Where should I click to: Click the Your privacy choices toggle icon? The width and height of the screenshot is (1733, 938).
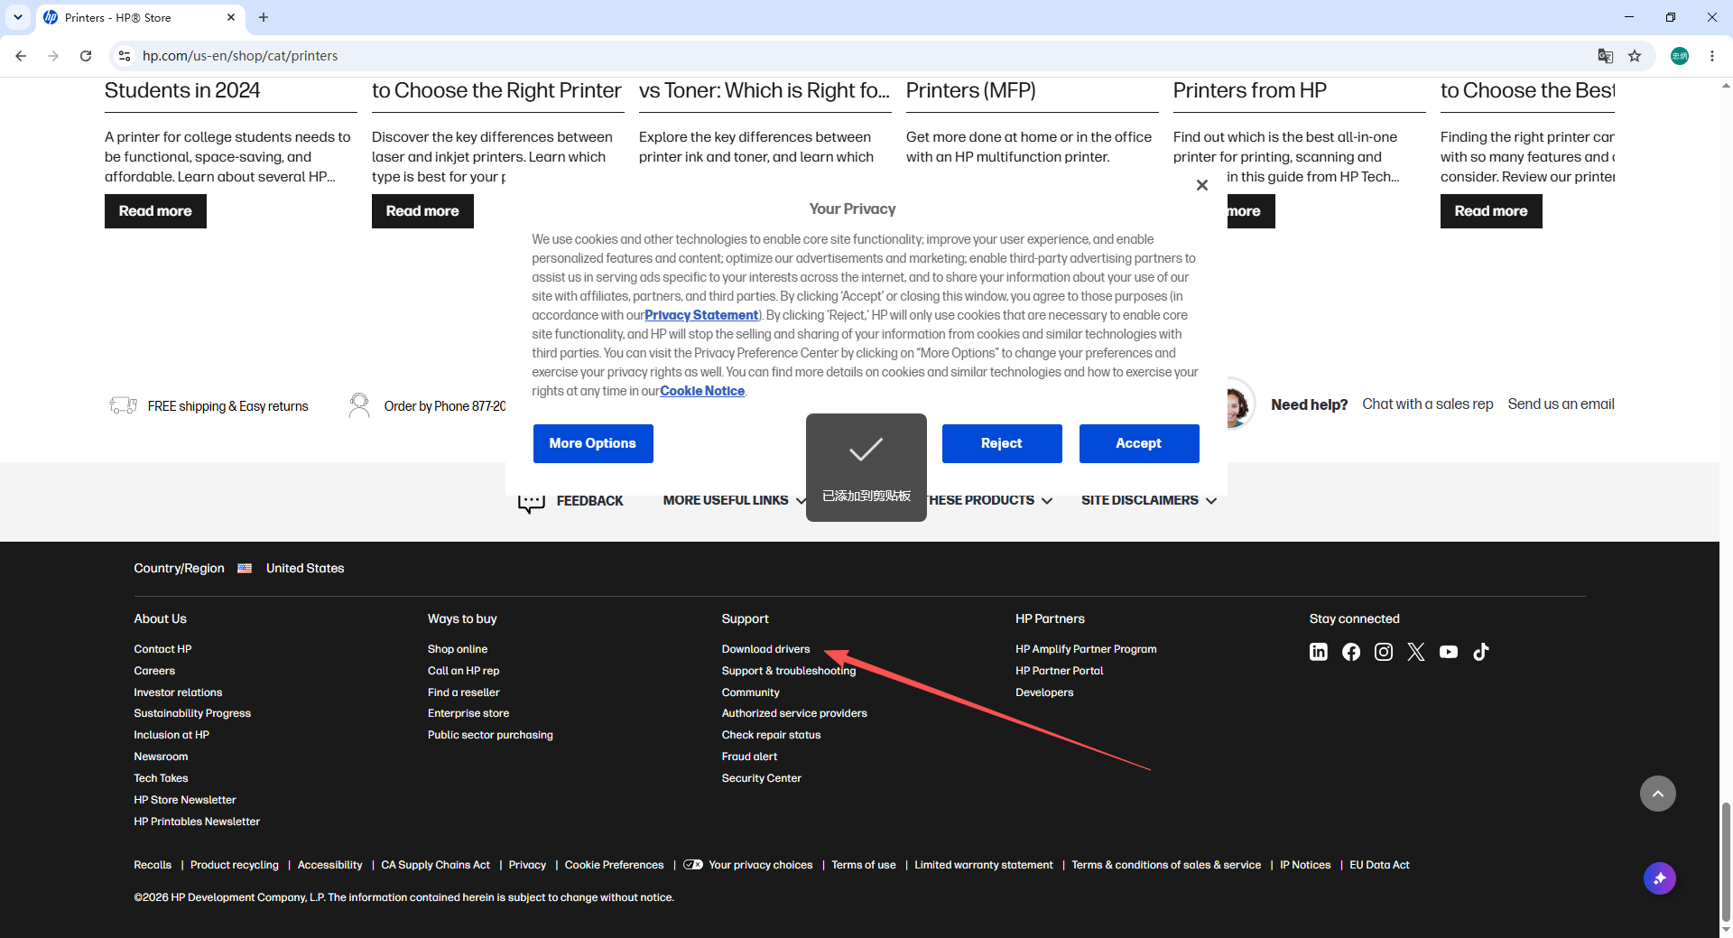pos(692,865)
